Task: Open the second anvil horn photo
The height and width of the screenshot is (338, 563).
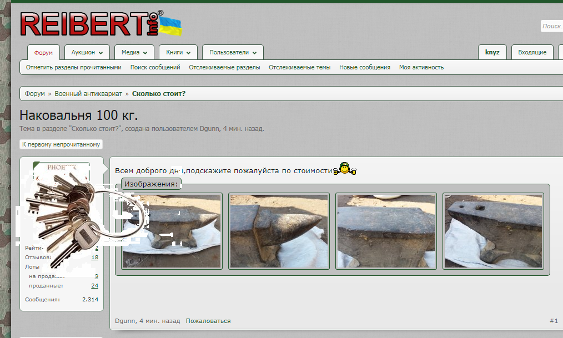Action: pos(279,230)
